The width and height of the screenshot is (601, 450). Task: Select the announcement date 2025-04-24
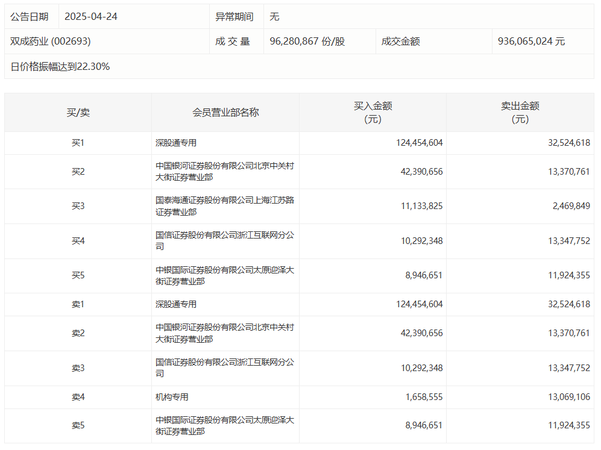(91, 16)
